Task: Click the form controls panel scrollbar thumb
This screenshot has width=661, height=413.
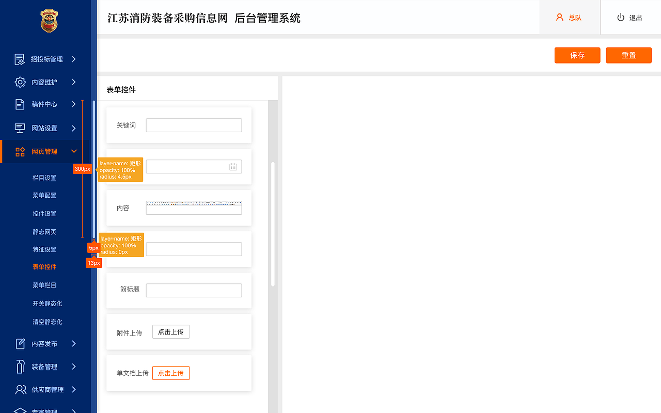Action: (273, 224)
